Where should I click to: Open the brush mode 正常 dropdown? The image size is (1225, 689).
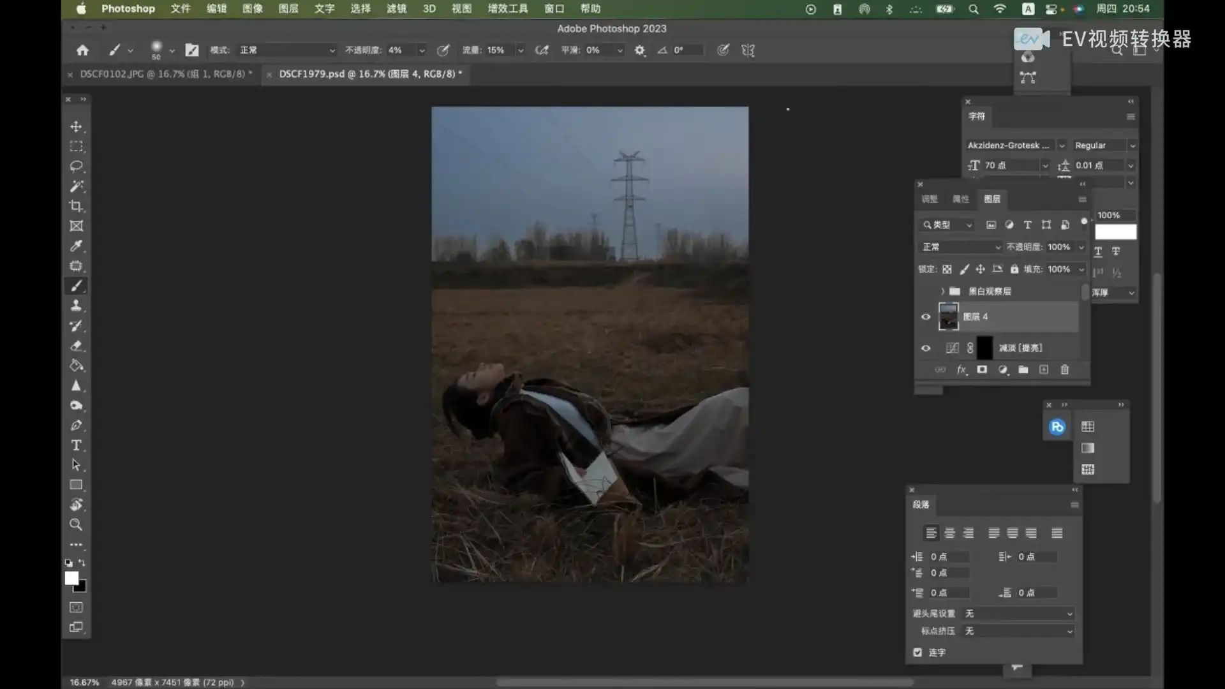point(286,50)
